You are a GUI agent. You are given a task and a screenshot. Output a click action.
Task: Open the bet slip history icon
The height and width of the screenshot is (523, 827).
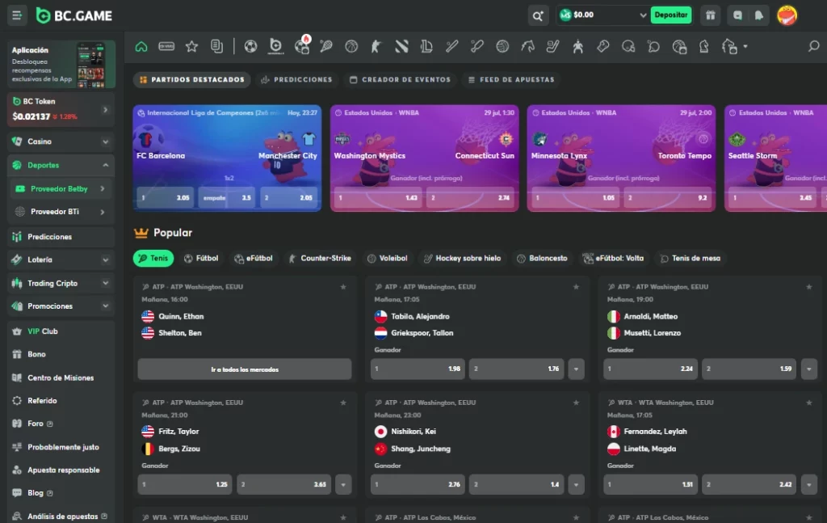(x=216, y=46)
